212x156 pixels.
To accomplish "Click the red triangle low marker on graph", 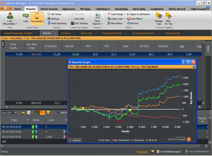I will click(118, 121).
